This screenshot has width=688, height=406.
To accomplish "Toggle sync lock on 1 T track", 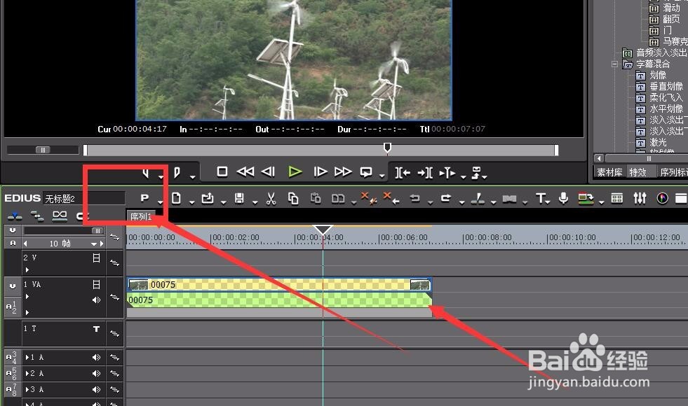I will pyautogui.click(x=114, y=334).
